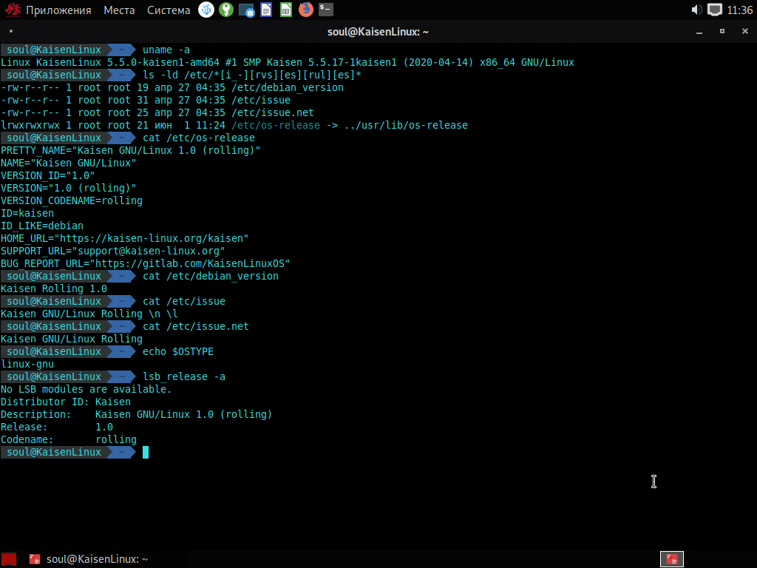This screenshot has width=757, height=568.
Task: Click the /etc/issue.net listing line
Action: point(157,112)
